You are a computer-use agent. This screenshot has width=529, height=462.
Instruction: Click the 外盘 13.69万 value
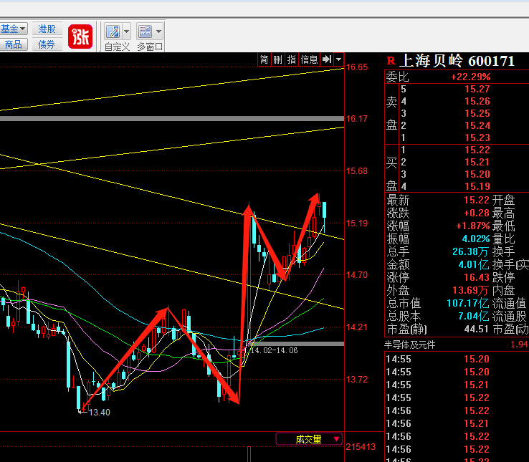point(471,290)
